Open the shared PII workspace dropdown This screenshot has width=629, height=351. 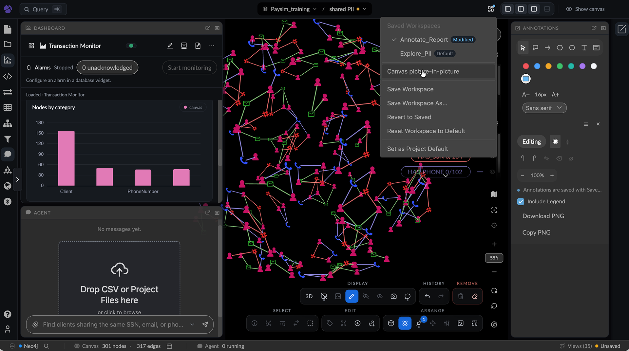(x=348, y=9)
